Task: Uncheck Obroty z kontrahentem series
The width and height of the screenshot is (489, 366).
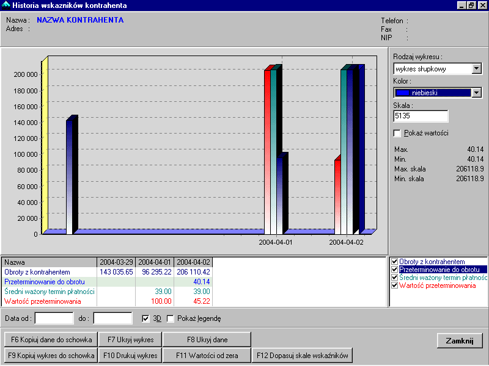Action: click(394, 262)
